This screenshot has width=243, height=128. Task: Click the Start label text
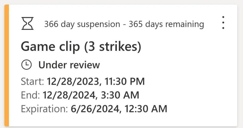click(x=33, y=81)
